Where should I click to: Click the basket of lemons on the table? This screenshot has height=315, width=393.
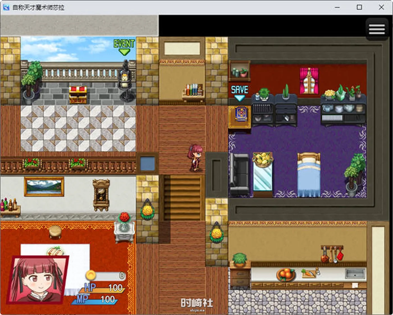click(263, 159)
